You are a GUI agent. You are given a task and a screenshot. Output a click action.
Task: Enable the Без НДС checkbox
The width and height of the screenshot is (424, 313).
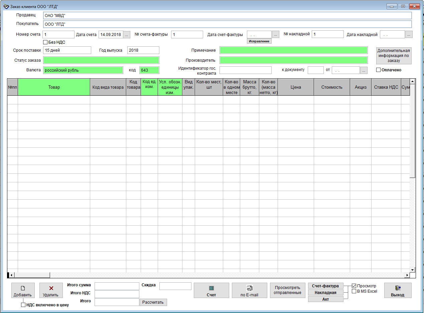click(x=45, y=42)
